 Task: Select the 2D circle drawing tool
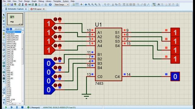click(4, 66)
